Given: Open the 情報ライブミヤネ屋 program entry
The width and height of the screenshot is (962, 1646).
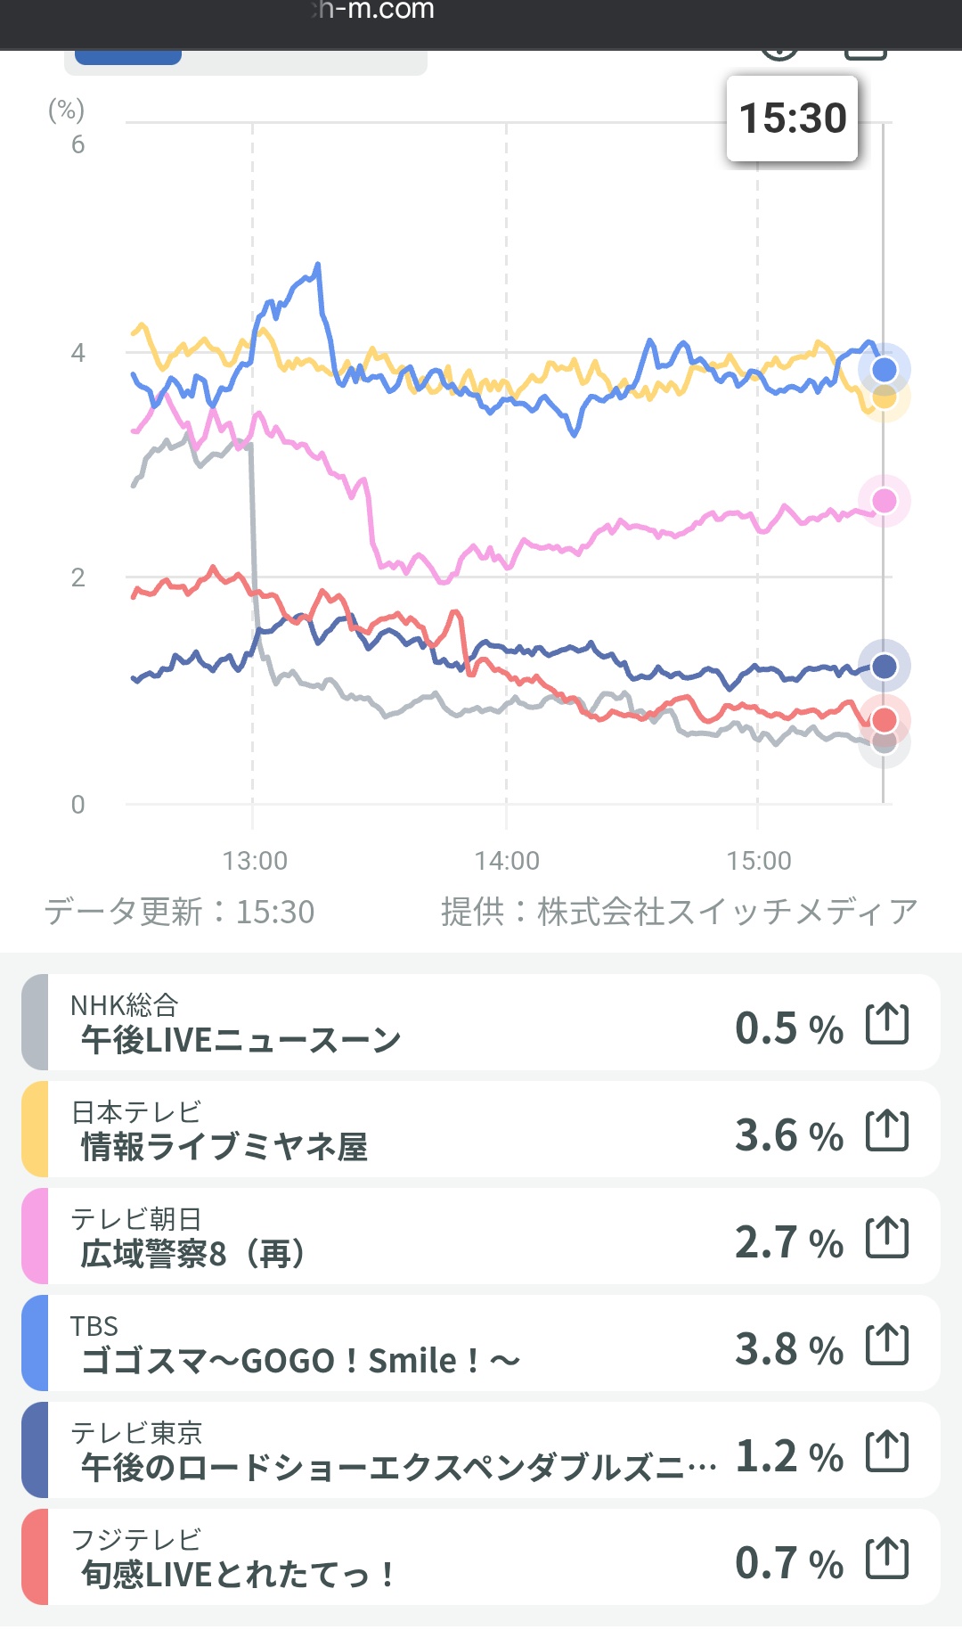Looking at the screenshot, I should point(224,1146).
